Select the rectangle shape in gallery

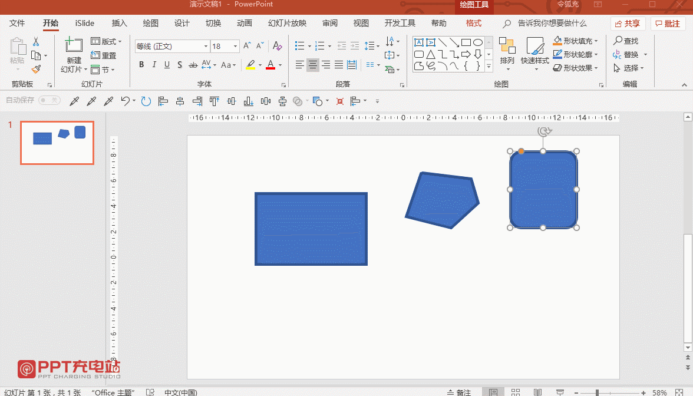pyautogui.click(x=466, y=42)
